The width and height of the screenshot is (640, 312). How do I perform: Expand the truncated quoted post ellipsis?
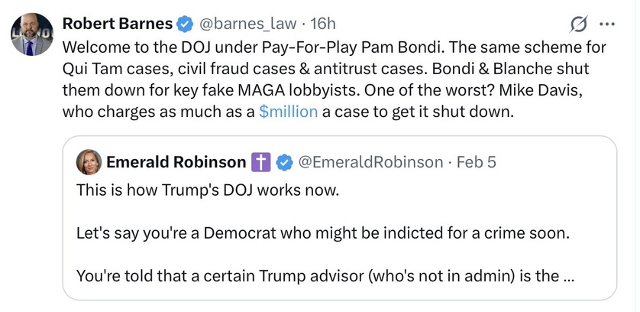coord(569,275)
